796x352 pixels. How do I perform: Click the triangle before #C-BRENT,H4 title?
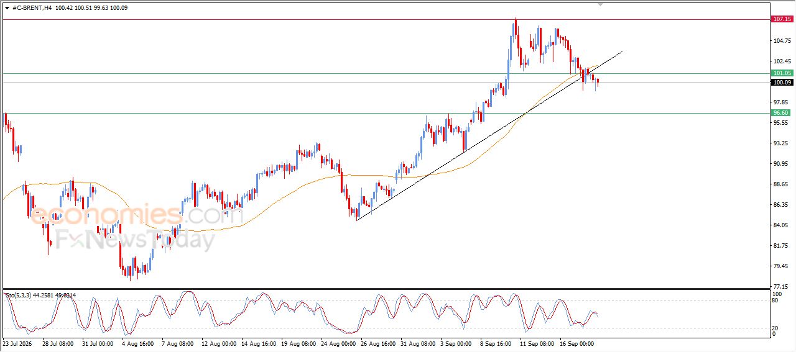pos(7,8)
